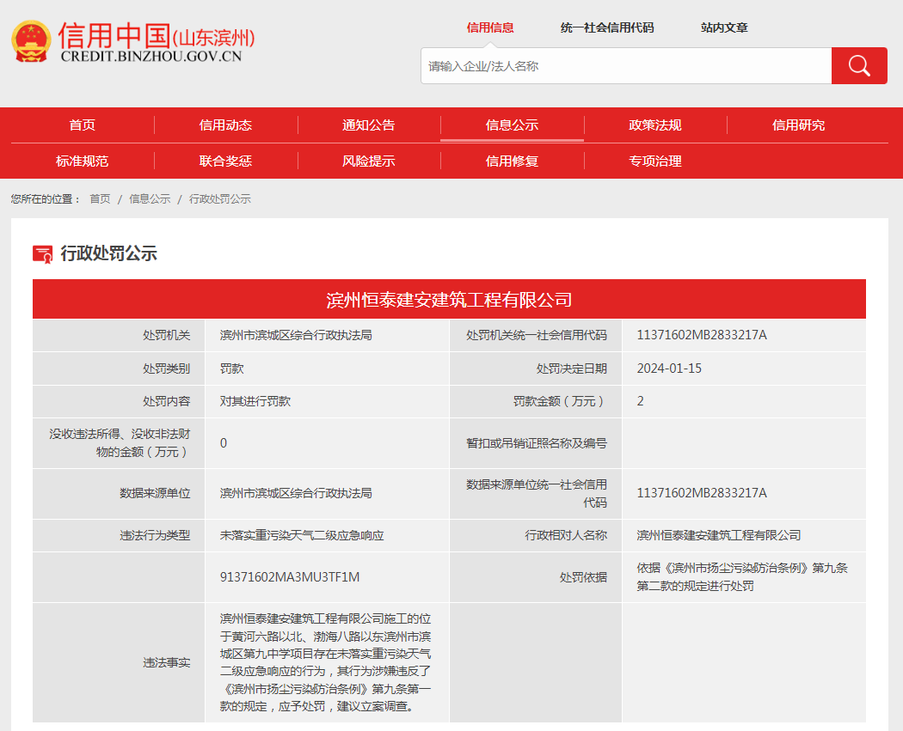903x731 pixels.
Task: Open the 首页 navigation menu item
Action: [x=83, y=125]
